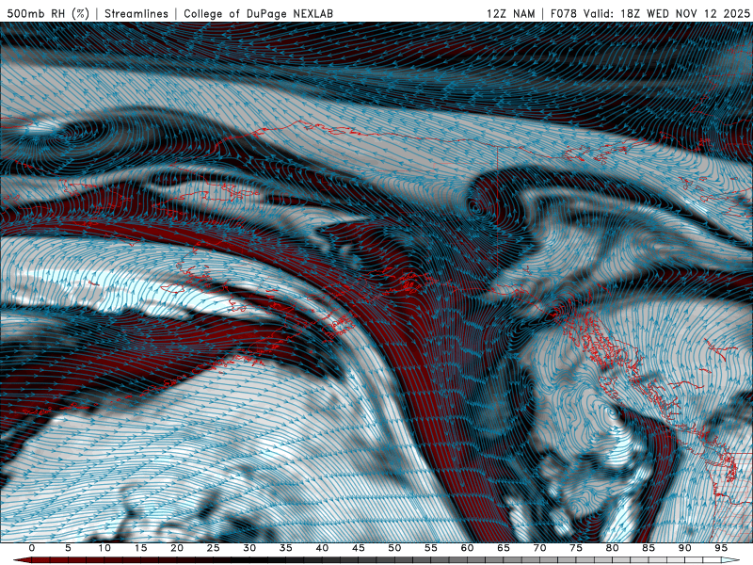Screen dimensions: 753x565
Task: Click the colorbar scale value '65'
Action: point(504,548)
